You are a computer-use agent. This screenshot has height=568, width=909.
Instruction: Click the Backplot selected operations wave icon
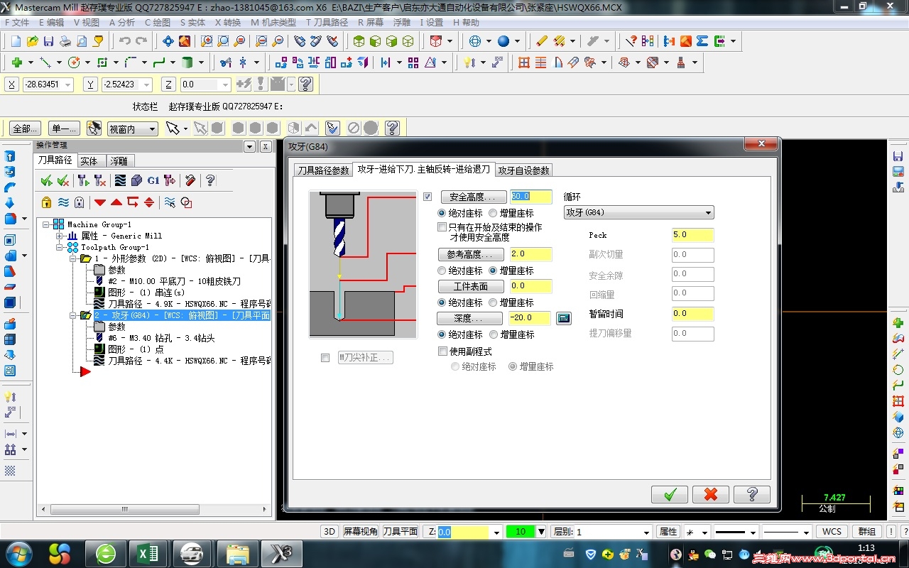(120, 180)
